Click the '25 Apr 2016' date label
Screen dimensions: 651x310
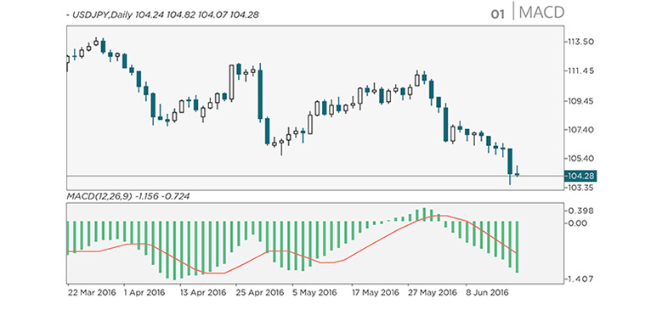tap(260, 292)
